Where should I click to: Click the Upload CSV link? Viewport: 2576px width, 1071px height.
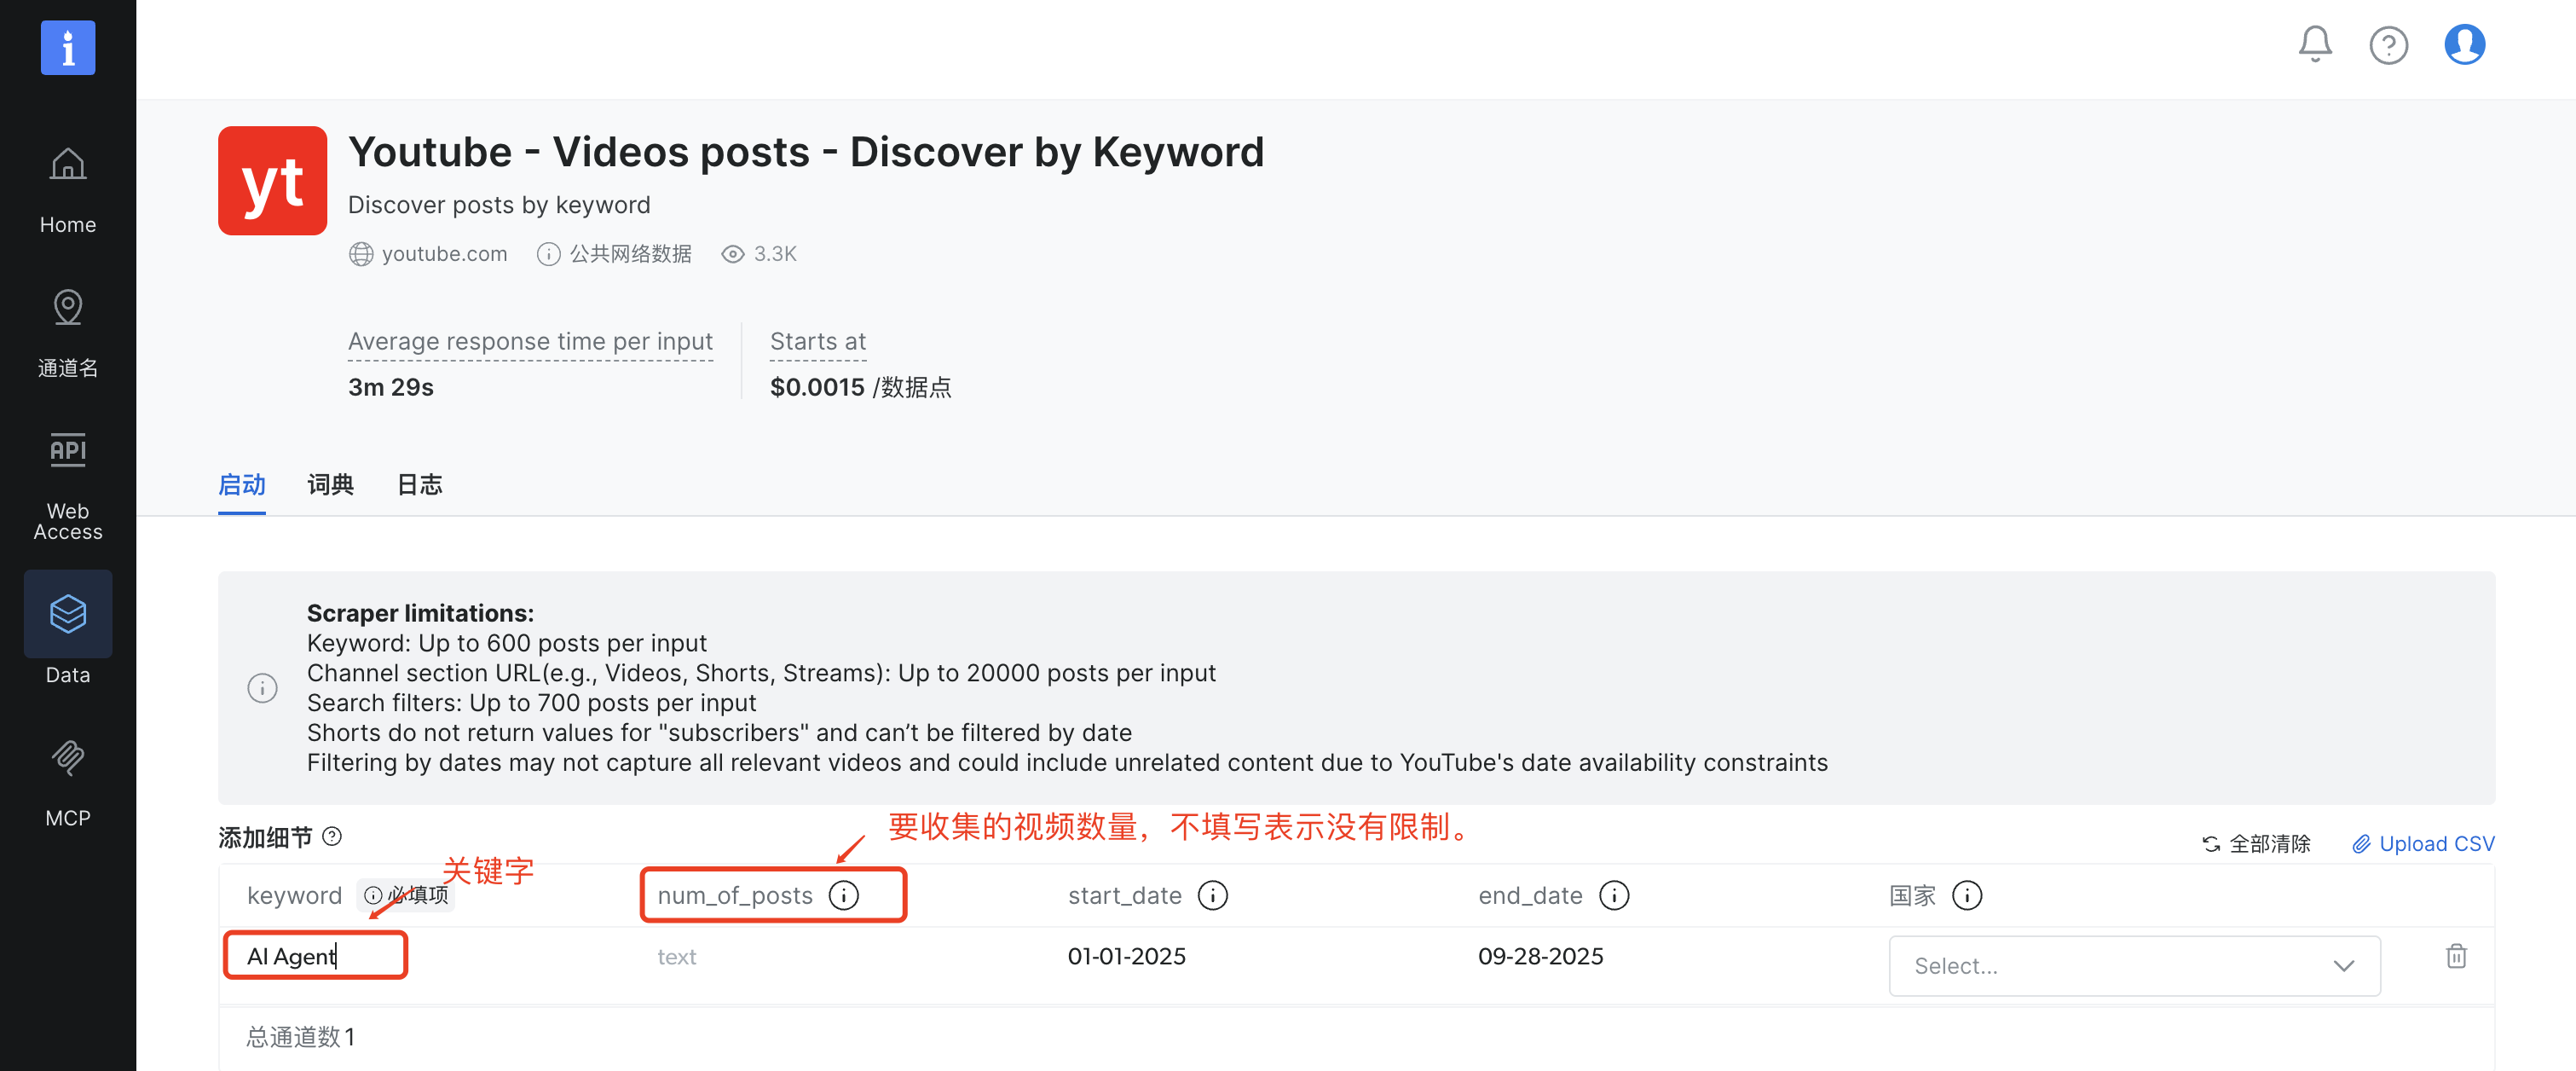2423,843
